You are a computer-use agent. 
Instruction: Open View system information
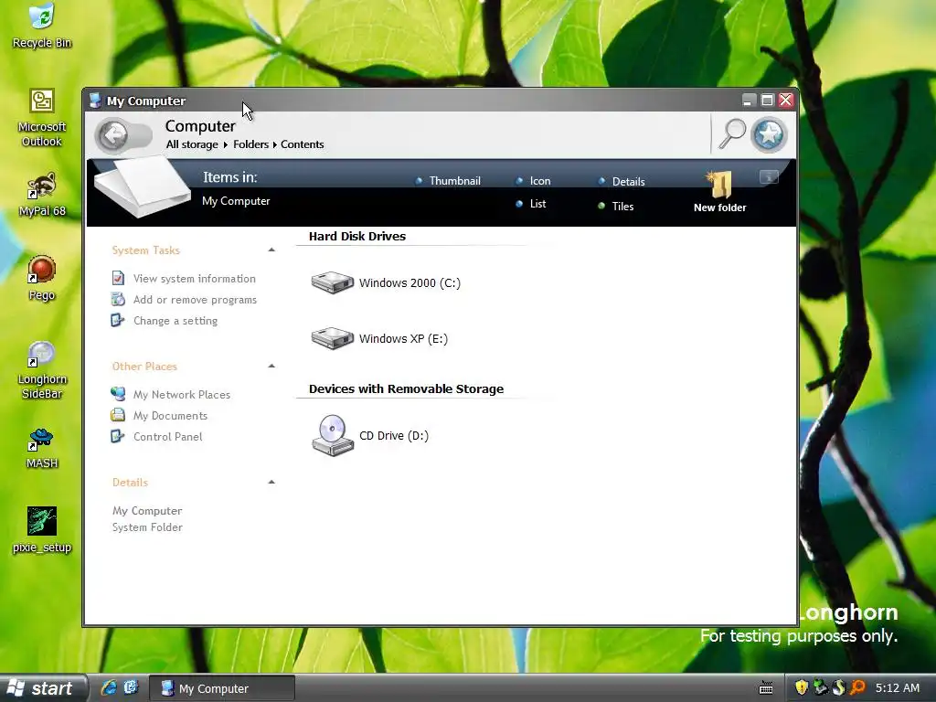point(194,278)
